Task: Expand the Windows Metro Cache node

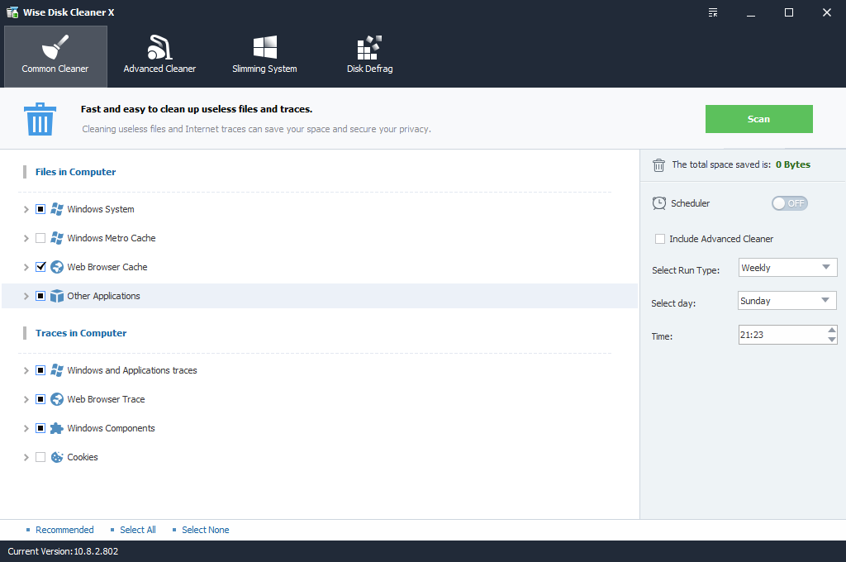Action: 26,238
